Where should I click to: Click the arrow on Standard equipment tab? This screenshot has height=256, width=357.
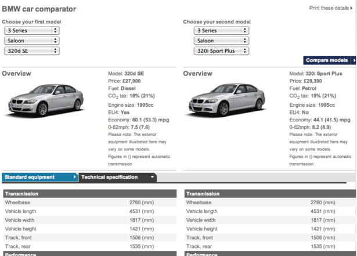click(x=75, y=176)
